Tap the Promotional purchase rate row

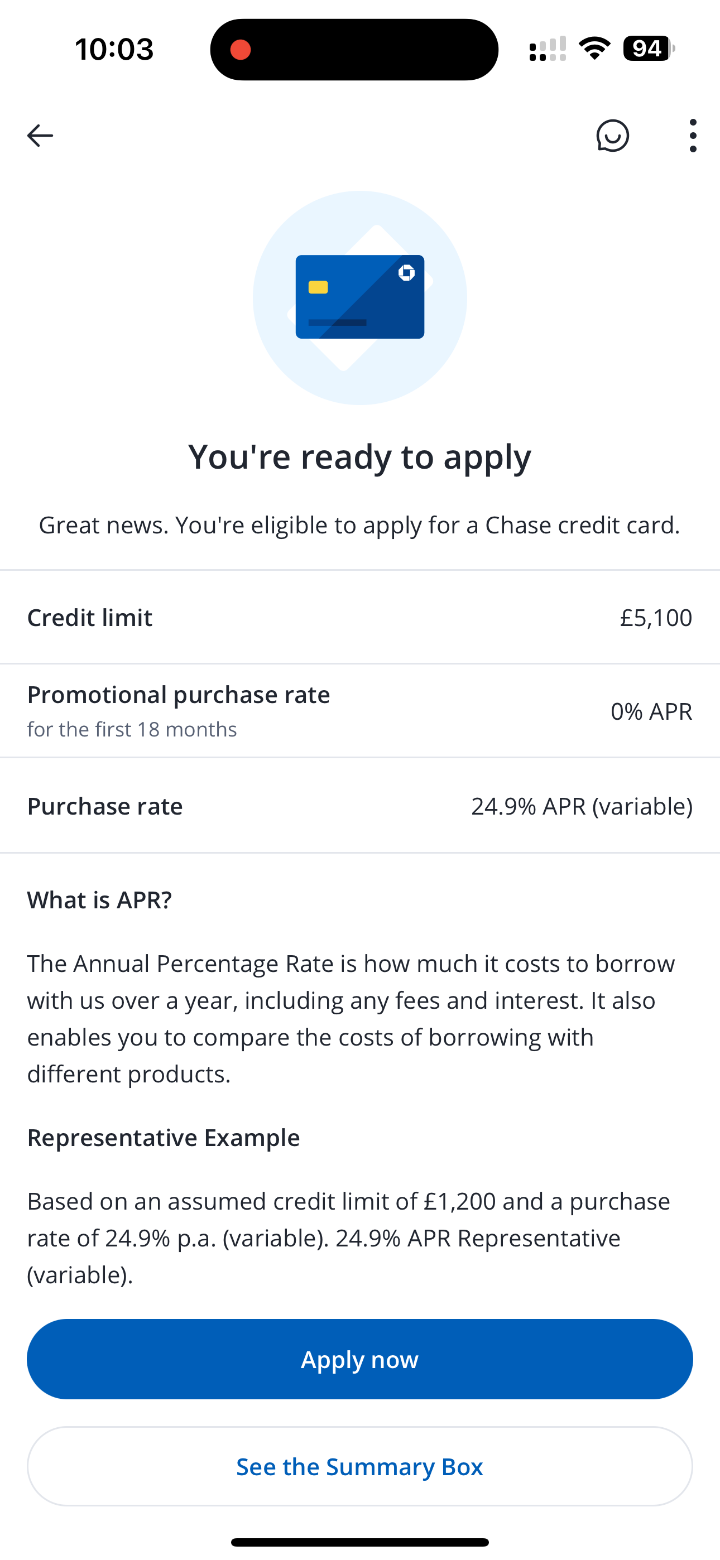click(360, 710)
